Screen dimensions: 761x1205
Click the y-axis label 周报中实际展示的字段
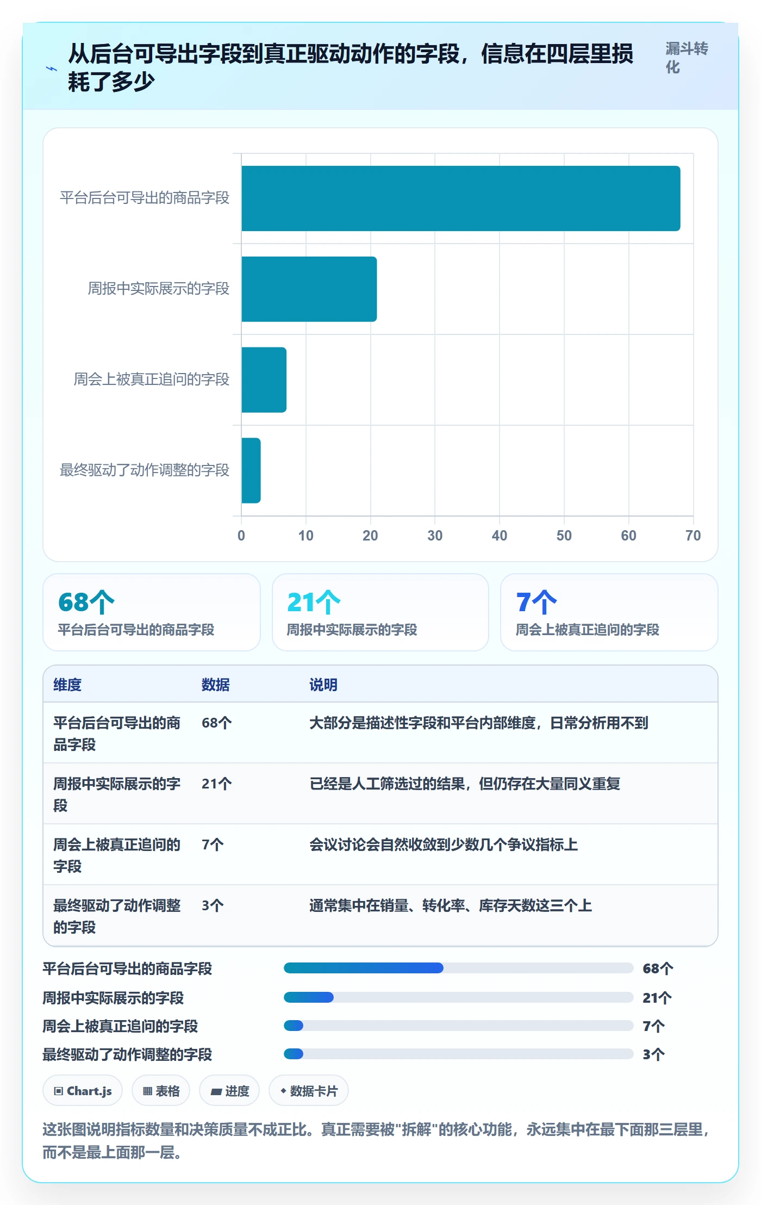coord(159,289)
